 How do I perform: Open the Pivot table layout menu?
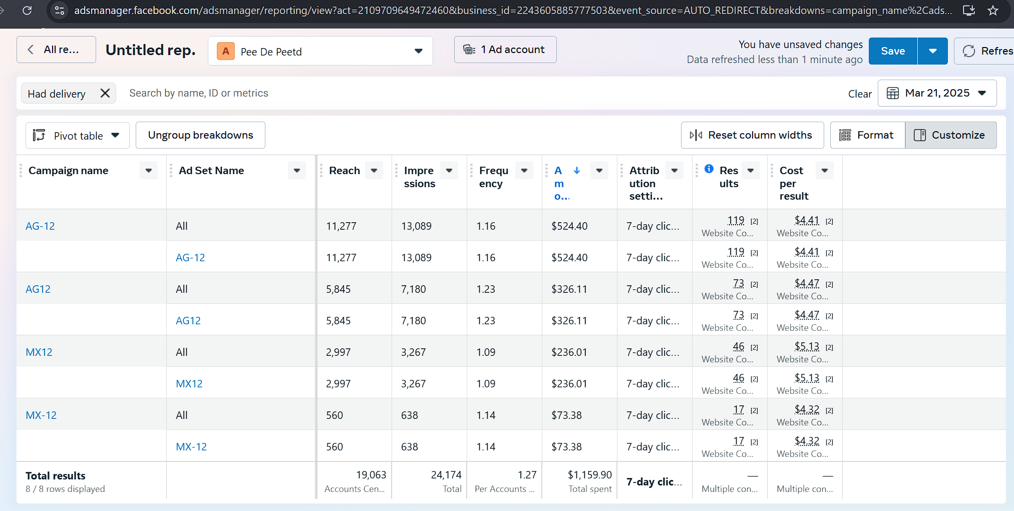(x=78, y=136)
